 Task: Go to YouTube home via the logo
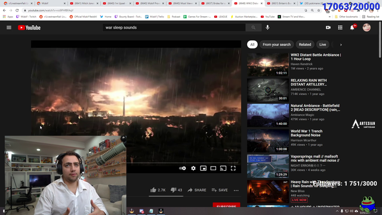tap(29, 27)
